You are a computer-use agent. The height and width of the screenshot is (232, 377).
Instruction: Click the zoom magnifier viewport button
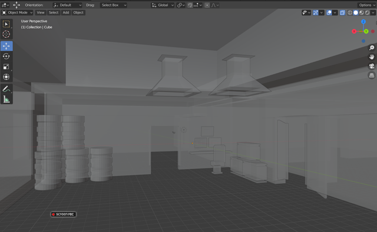click(372, 48)
